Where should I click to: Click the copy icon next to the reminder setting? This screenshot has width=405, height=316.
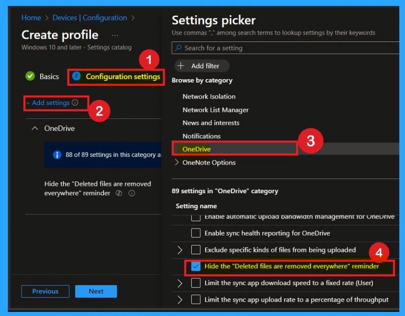pyautogui.click(x=119, y=194)
